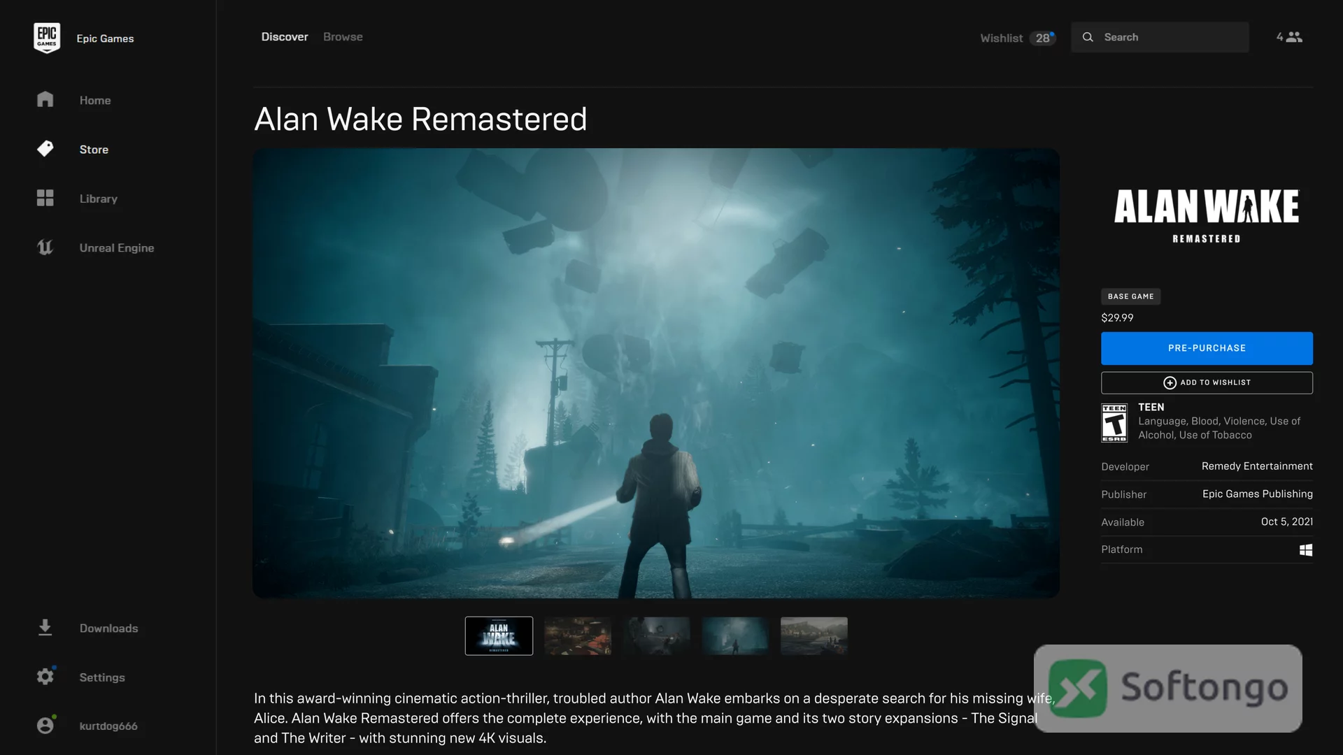
Task: Click the Oct 5, 2021 availability date
Action: (1286, 522)
